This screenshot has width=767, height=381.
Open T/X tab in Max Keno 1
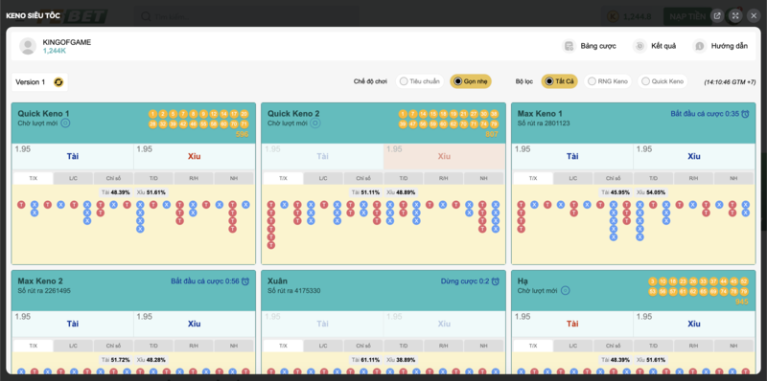tap(533, 179)
